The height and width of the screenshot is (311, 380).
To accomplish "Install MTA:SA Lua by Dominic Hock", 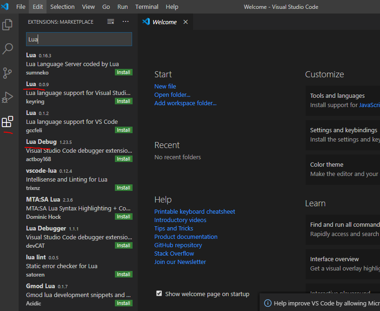I will pos(124,216).
